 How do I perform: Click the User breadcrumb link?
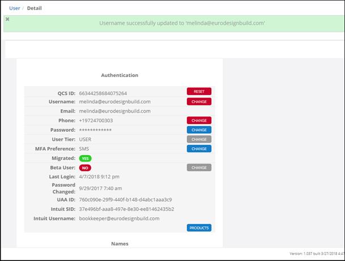[15, 8]
